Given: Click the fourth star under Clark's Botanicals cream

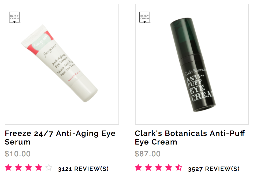Looking at the screenshot, I should [169, 168].
